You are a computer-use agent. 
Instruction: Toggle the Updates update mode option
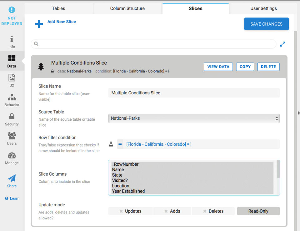click(131, 211)
